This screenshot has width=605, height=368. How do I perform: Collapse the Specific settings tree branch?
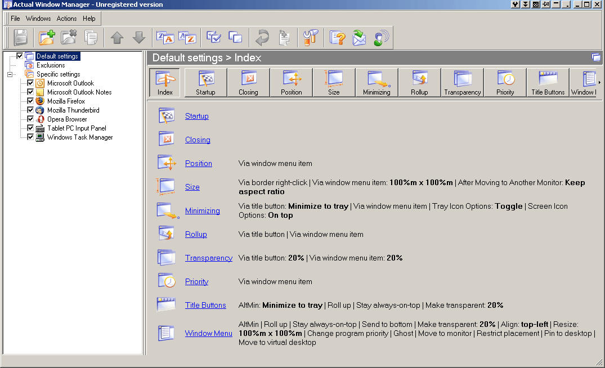[8, 74]
